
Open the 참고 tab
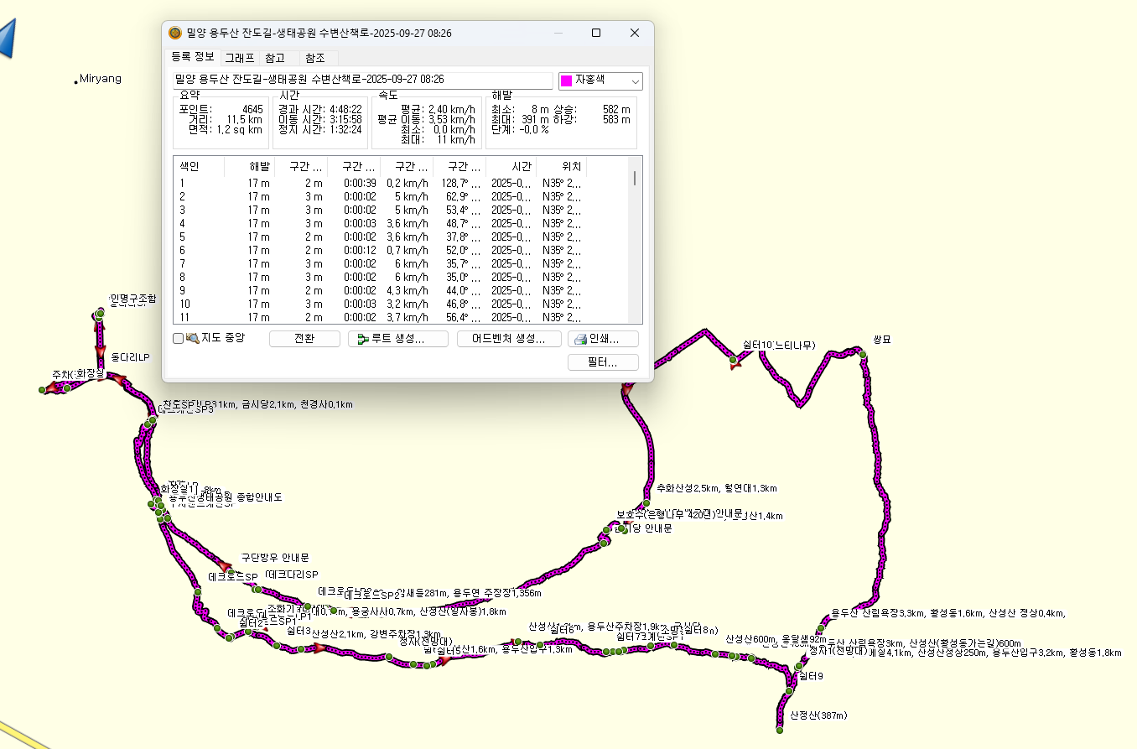(x=275, y=58)
